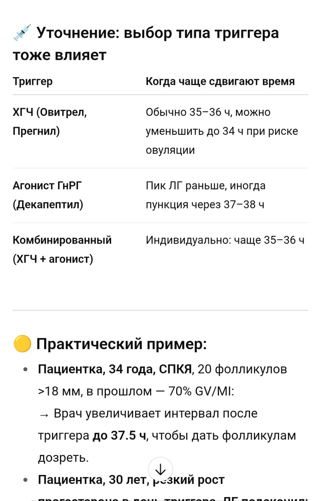
Task: Click the 'Агонист ГнРГ (Декапептил)' table cell
Action: point(48,195)
